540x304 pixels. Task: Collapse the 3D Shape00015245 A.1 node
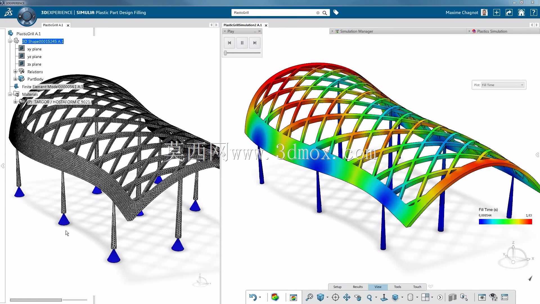click(x=10, y=41)
